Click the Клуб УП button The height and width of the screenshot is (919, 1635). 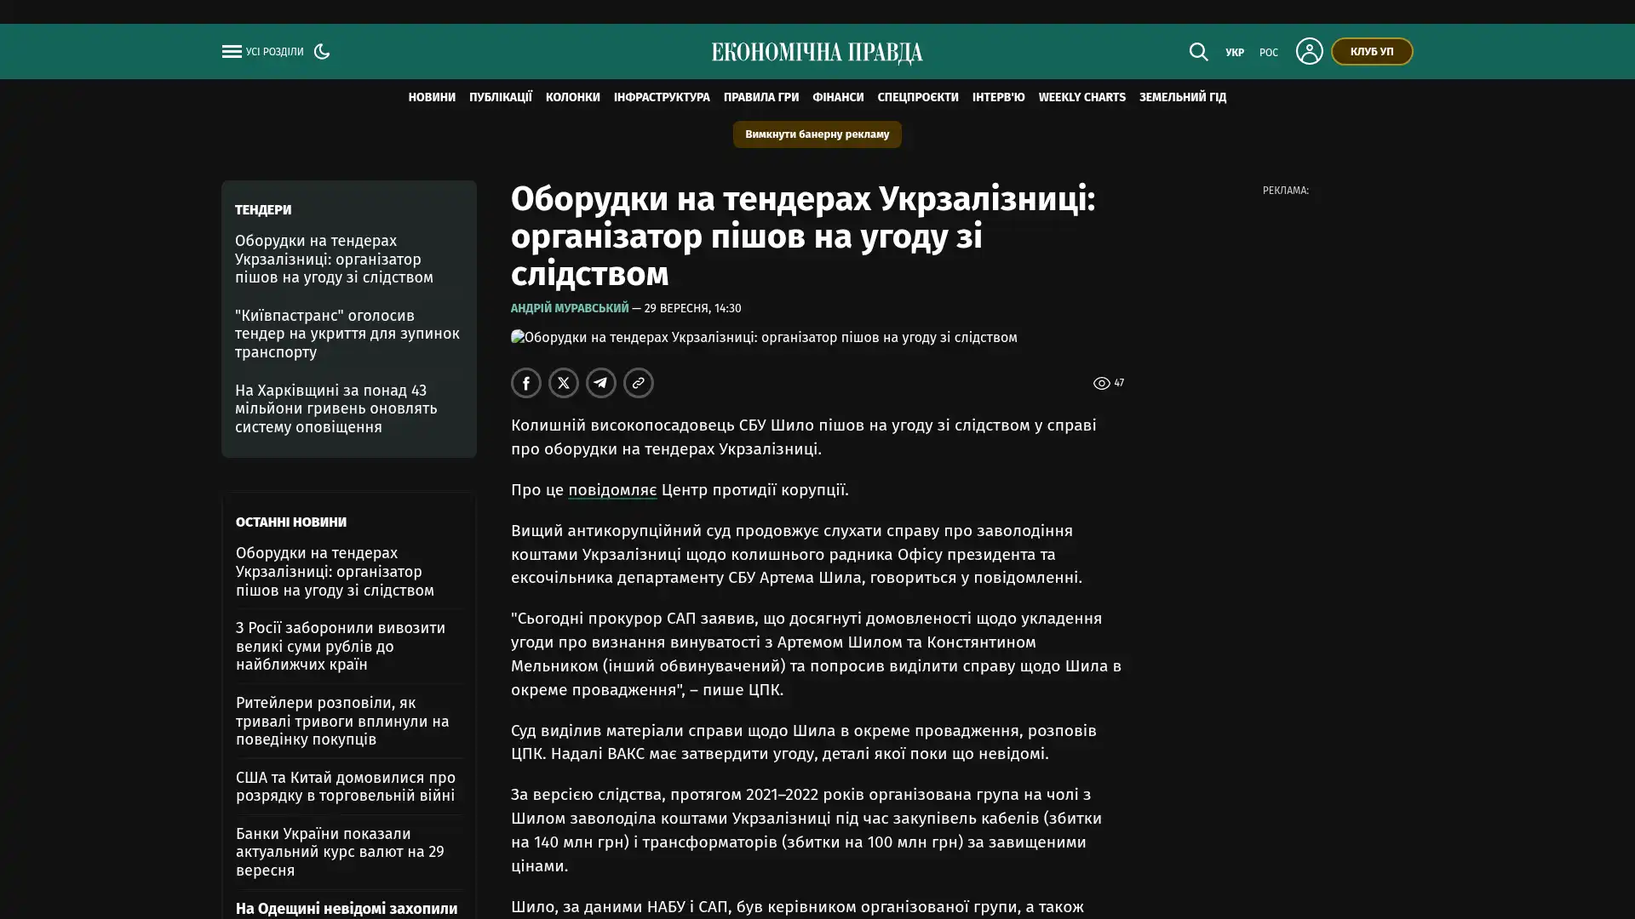tap(1372, 51)
